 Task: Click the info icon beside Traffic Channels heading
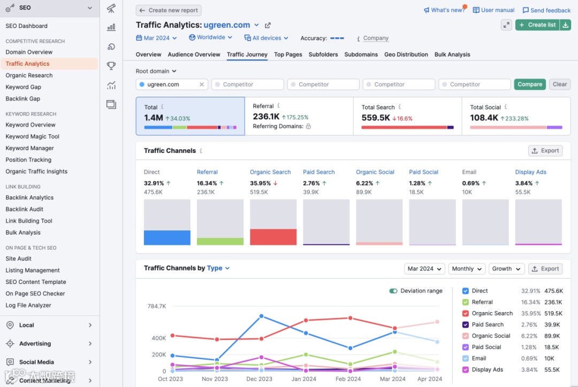tap(201, 151)
